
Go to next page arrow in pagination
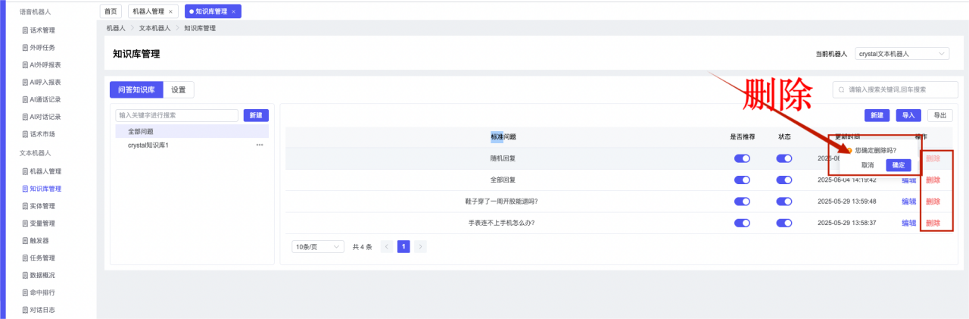click(420, 247)
